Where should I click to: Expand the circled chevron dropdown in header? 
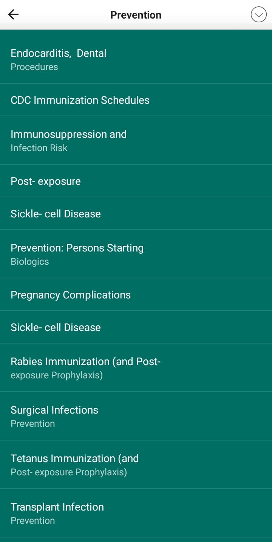pos(258,15)
